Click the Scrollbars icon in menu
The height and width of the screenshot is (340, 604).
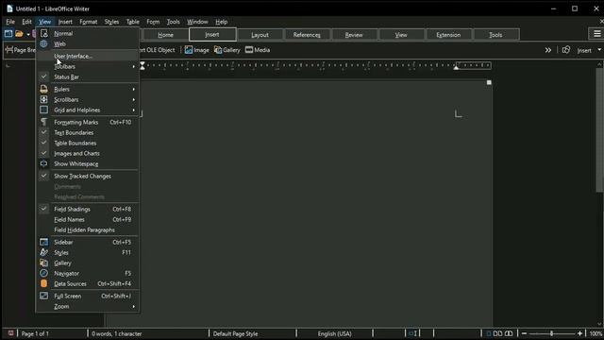44,99
